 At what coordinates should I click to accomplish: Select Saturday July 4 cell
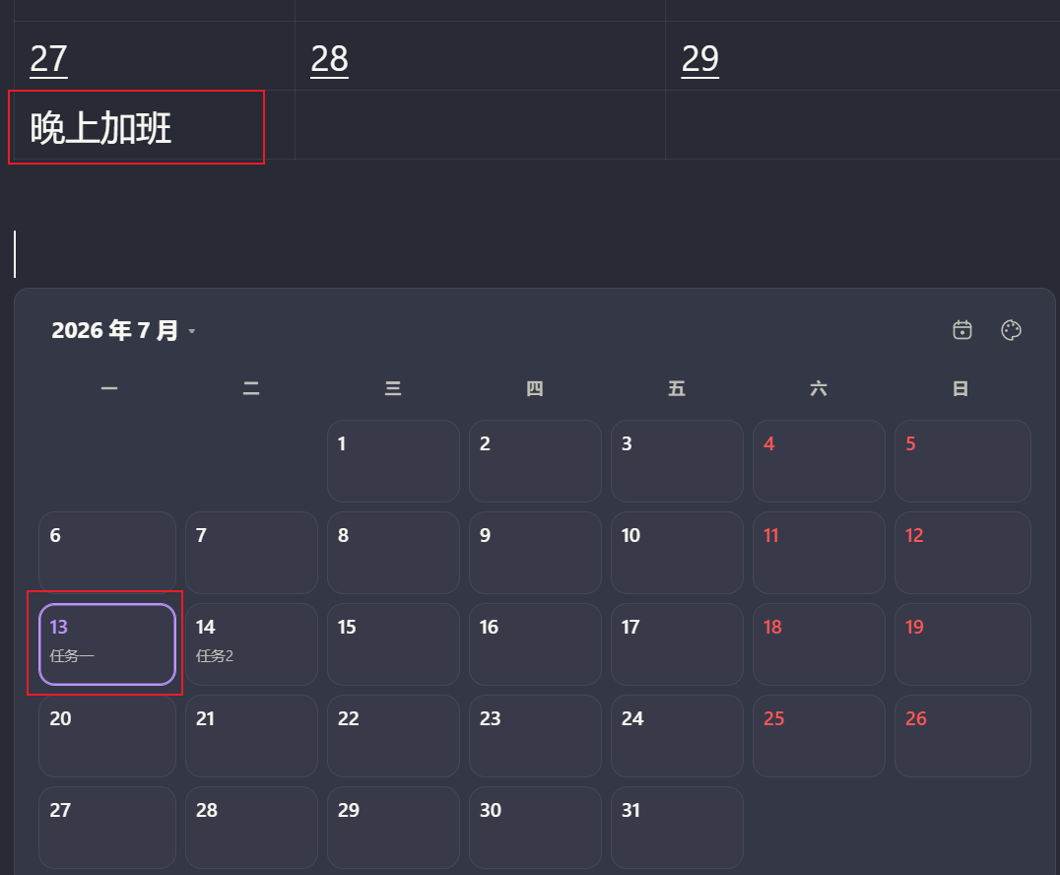pyautogui.click(x=820, y=461)
